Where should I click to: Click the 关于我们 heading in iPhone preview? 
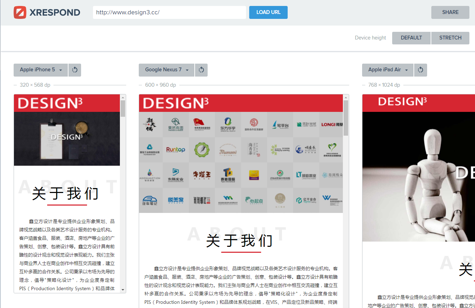(65, 193)
